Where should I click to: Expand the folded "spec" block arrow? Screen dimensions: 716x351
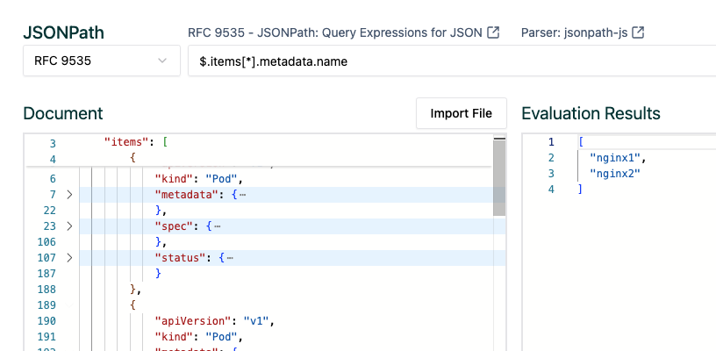point(70,226)
